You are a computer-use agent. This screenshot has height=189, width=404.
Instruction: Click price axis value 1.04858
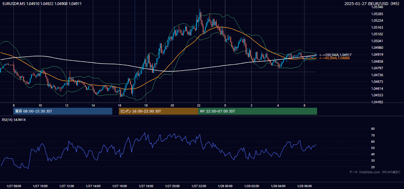click(377, 61)
